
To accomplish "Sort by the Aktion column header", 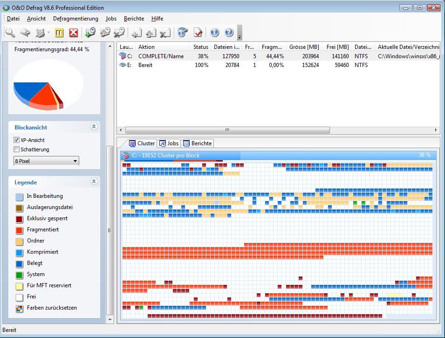I will tap(162, 47).
